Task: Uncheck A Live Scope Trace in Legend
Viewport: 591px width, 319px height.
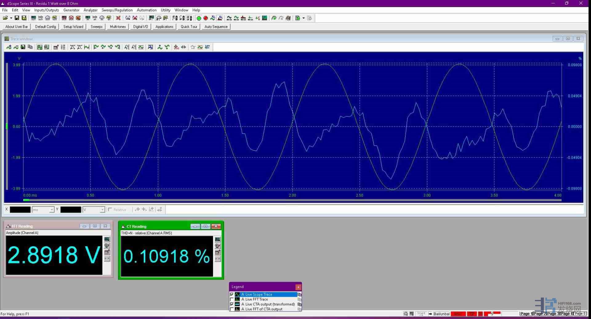Action: point(232,295)
